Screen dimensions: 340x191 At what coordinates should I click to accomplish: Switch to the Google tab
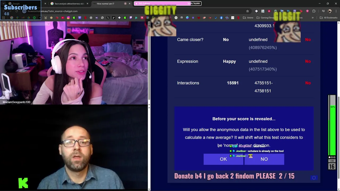point(25,3)
